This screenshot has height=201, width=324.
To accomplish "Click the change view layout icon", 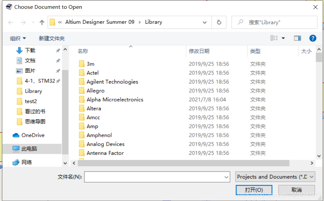I will coord(274,38).
